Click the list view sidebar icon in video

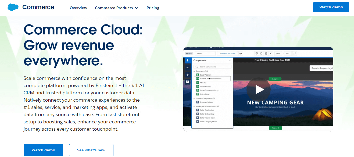coord(187,67)
